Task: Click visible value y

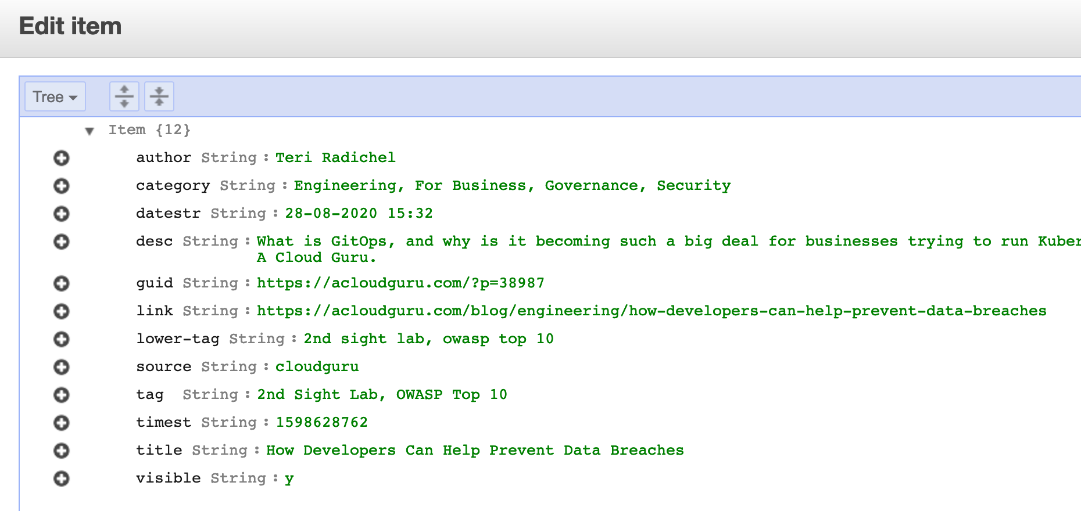Action: coord(289,478)
